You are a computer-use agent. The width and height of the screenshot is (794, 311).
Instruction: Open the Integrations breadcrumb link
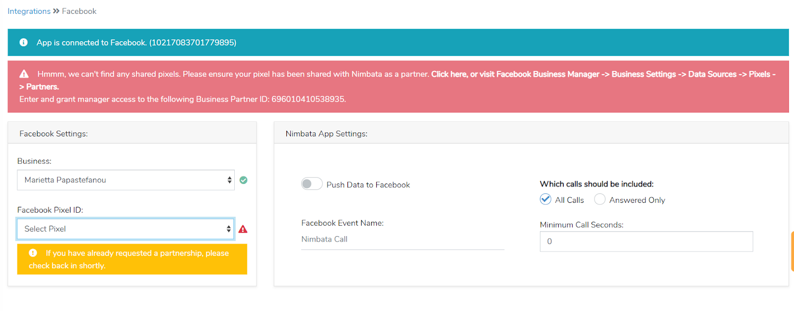[29, 11]
